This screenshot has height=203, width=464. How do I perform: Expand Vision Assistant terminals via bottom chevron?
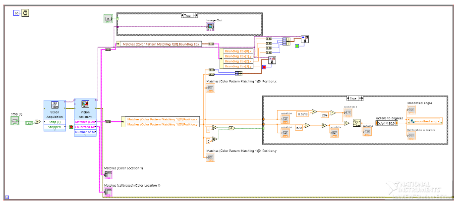[x=85, y=135]
